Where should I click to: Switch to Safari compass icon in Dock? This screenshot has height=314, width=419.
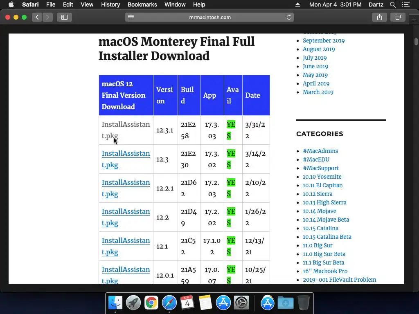tap(169, 303)
